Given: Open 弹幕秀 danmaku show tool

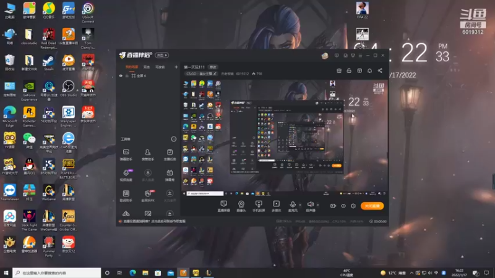Looking at the screenshot, I should tap(170, 175).
